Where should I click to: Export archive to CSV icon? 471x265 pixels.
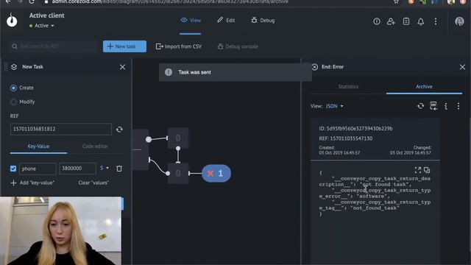pos(433,106)
